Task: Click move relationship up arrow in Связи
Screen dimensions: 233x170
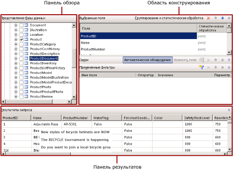Action: coord(216,60)
